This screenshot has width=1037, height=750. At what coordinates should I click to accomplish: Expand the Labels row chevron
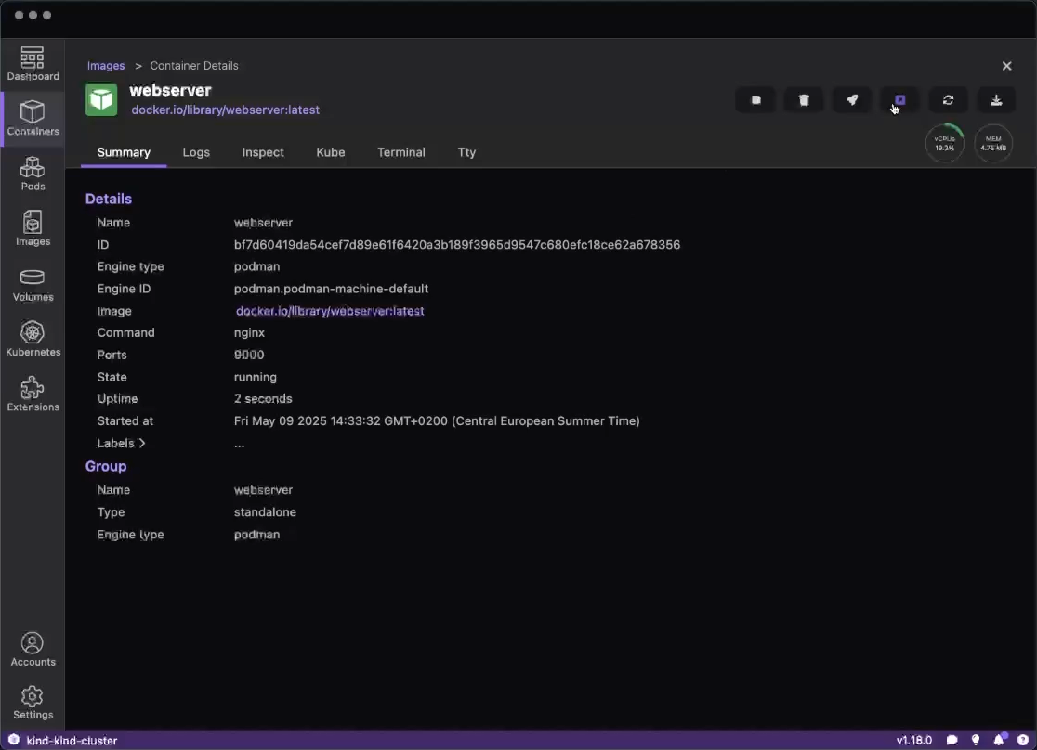click(x=142, y=444)
